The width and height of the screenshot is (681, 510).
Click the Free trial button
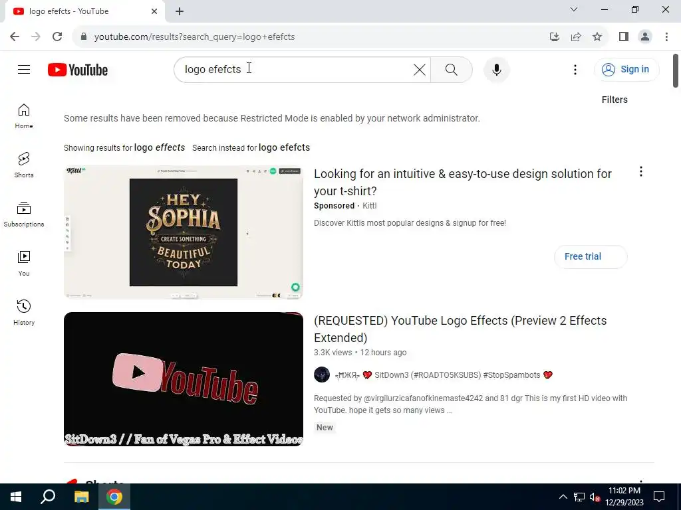591,257
